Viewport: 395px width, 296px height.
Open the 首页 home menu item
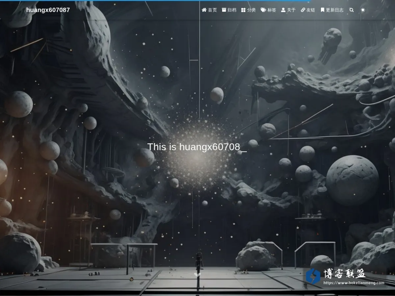click(x=209, y=10)
